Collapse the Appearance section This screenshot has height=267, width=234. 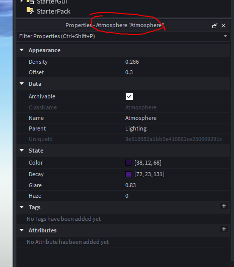click(22, 50)
